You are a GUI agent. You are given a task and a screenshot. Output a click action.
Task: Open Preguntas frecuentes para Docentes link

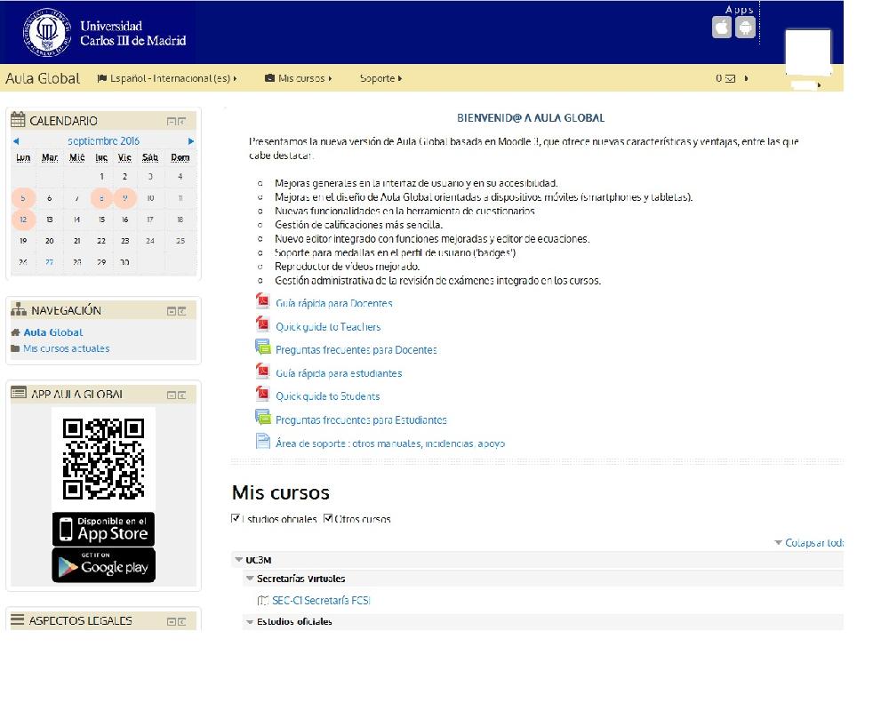[356, 350]
